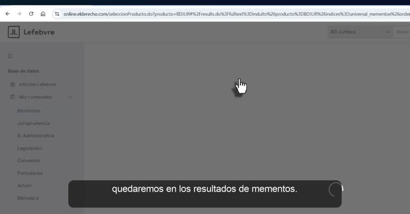Go back using the browser back arrow
410x214 pixels.
coord(7,14)
